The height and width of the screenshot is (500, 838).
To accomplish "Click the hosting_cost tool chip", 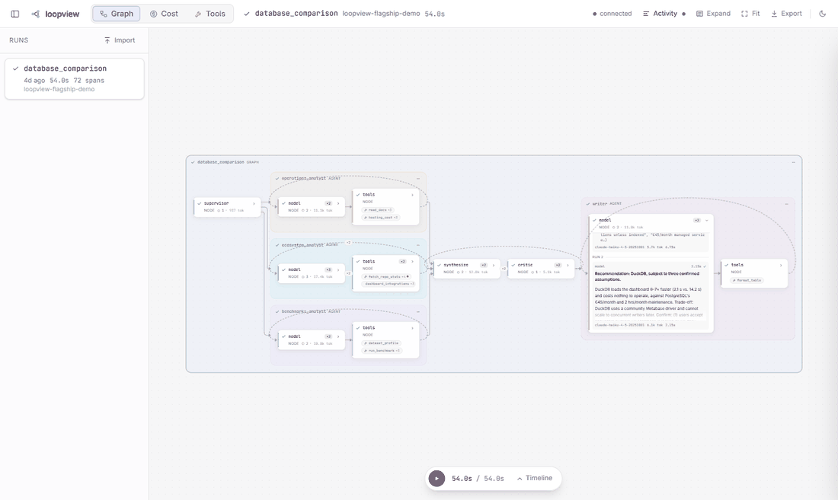I will [x=380, y=217].
